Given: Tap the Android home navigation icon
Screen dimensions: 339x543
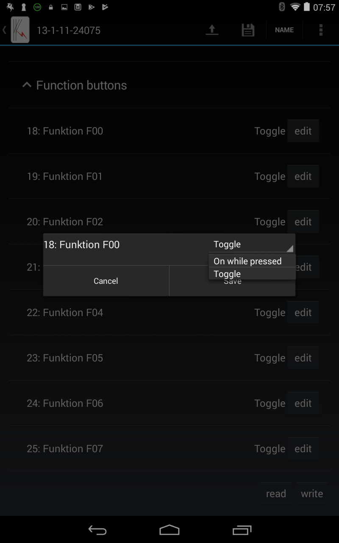Looking at the screenshot, I should [x=169, y=530].
